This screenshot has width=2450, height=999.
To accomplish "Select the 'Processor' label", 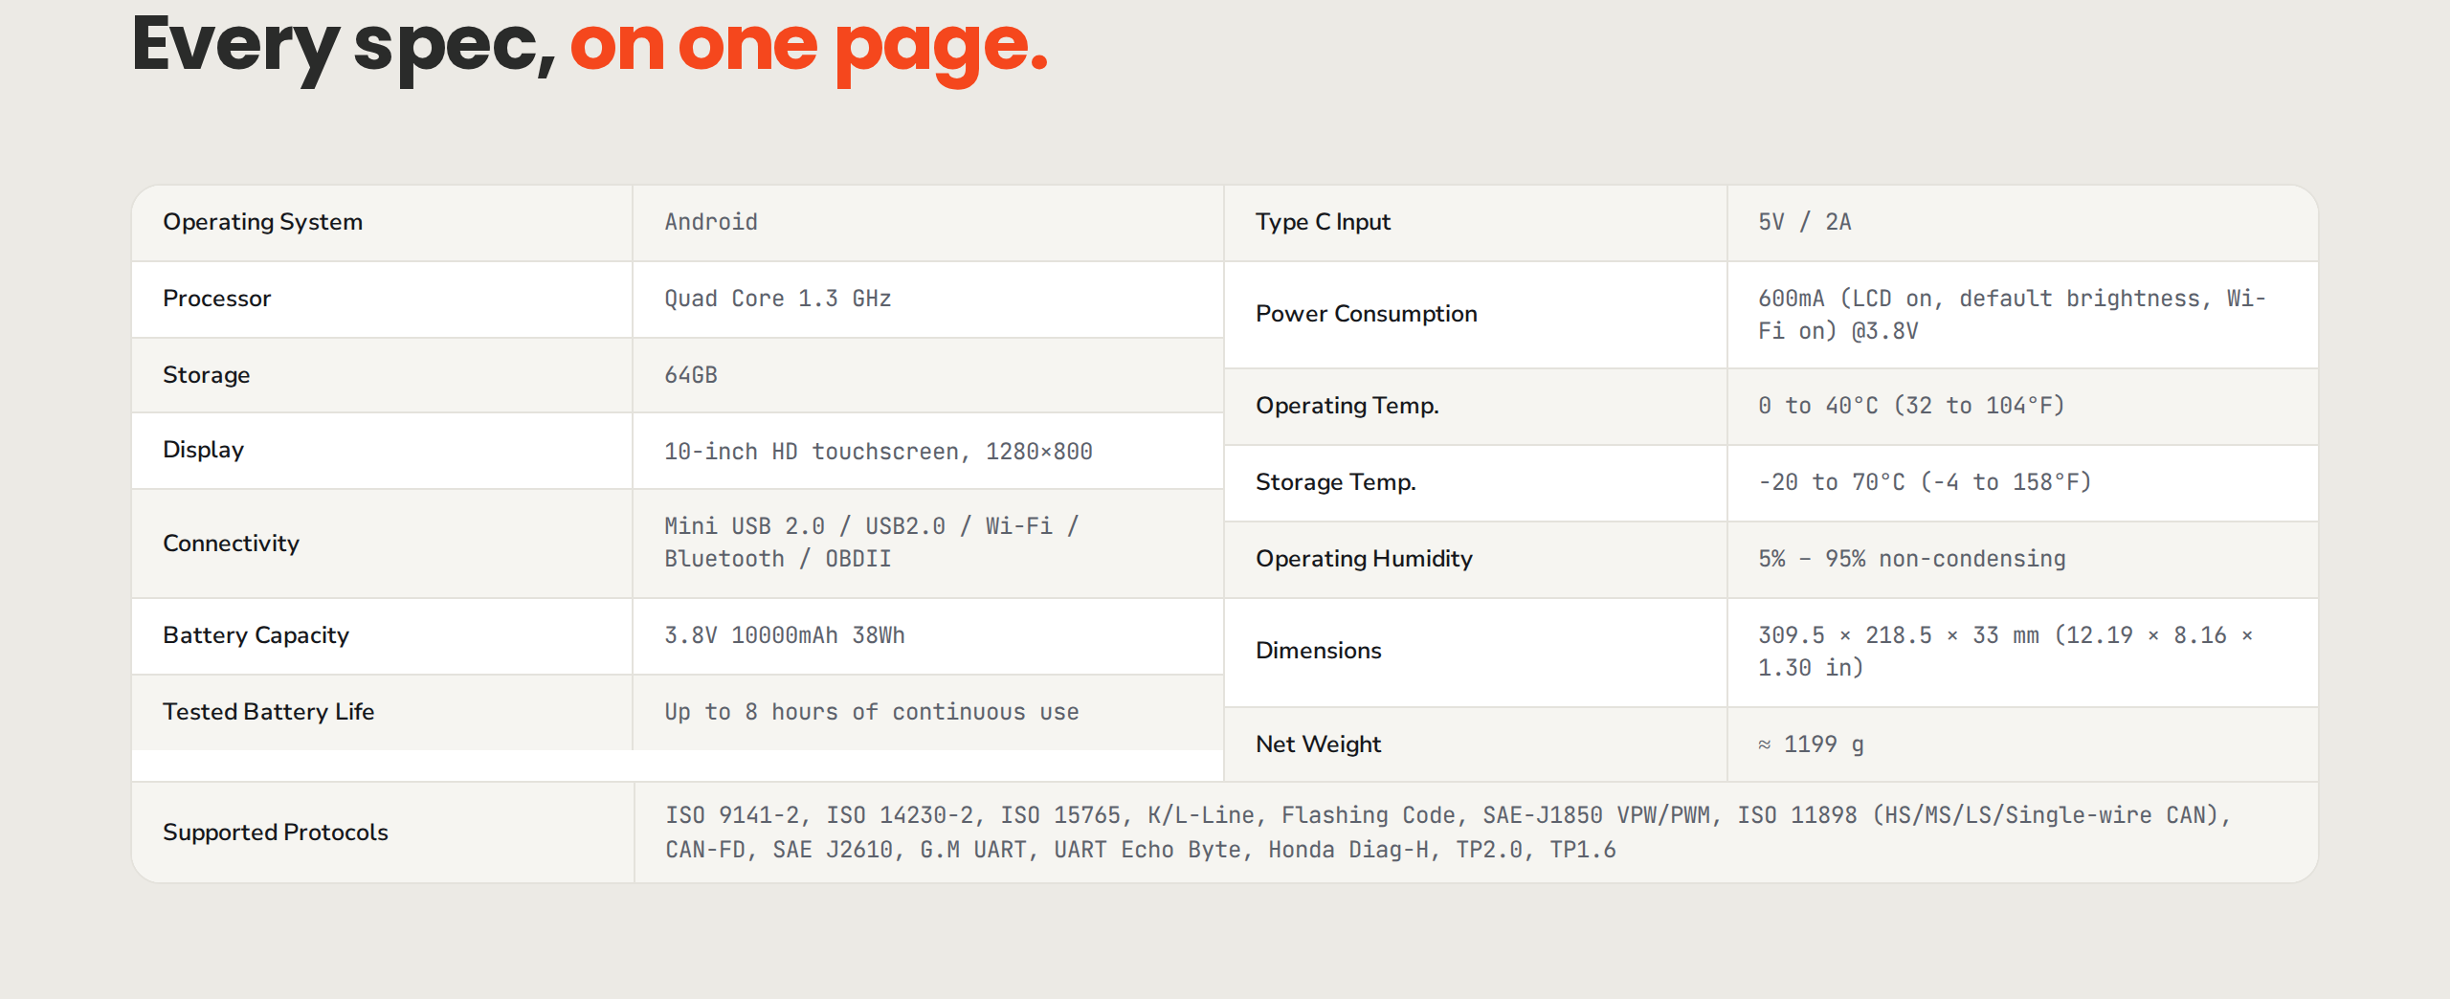I will [x=216, y=299].
